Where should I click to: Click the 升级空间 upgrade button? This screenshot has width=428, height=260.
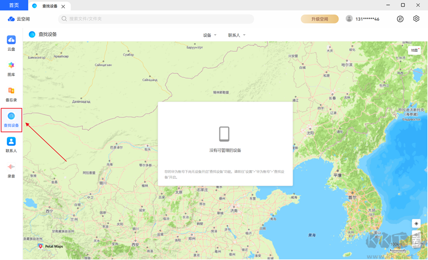(x=319, y=19)
